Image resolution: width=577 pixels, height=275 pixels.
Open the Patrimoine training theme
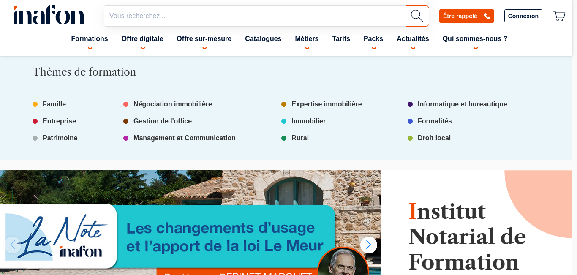coord(60,138)
